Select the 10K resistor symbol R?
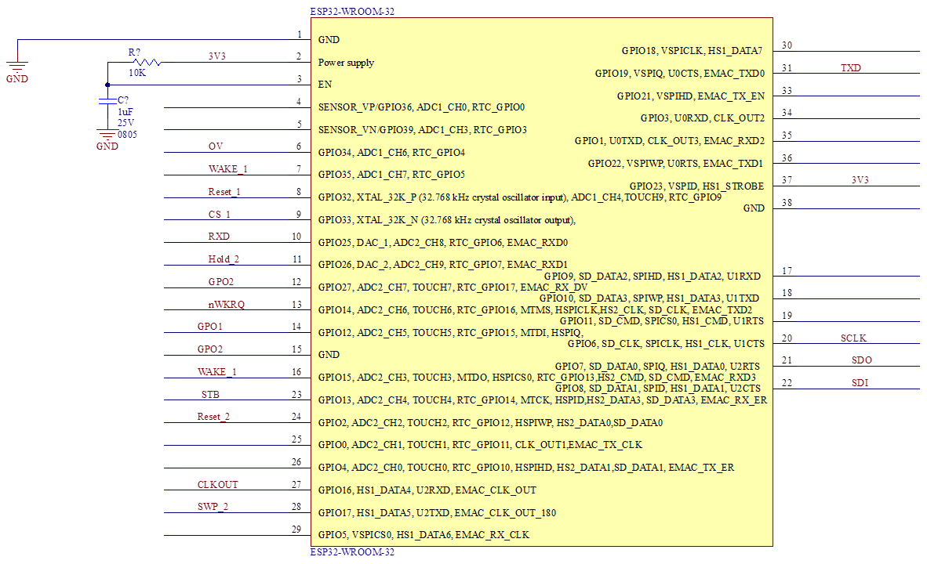This screenshot has width=927, height=564. 147,62
